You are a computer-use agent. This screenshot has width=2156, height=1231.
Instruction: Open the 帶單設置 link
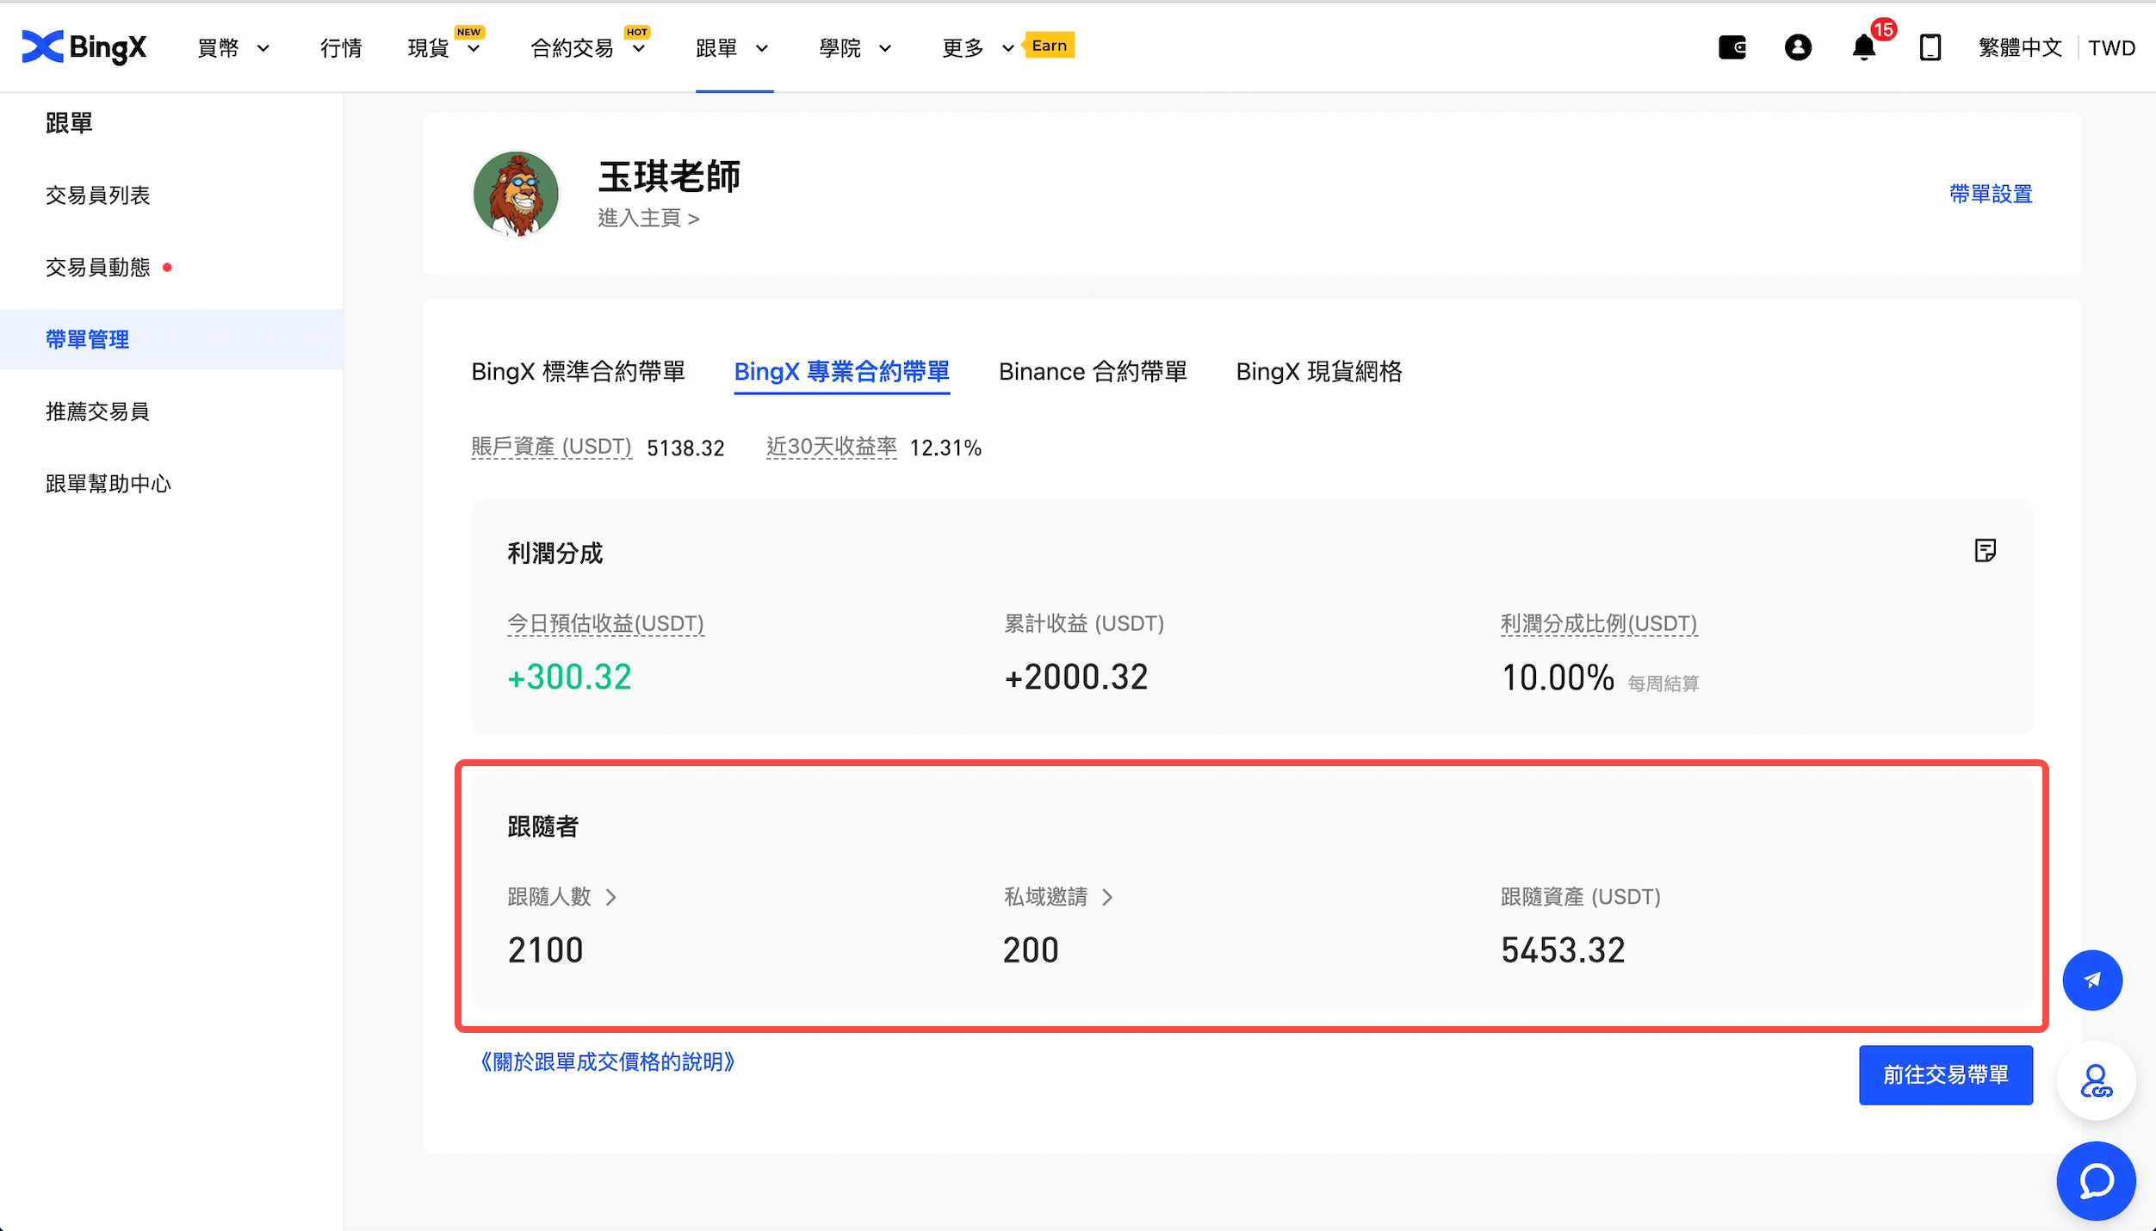pyautogui.click(x=1990, y=195)
